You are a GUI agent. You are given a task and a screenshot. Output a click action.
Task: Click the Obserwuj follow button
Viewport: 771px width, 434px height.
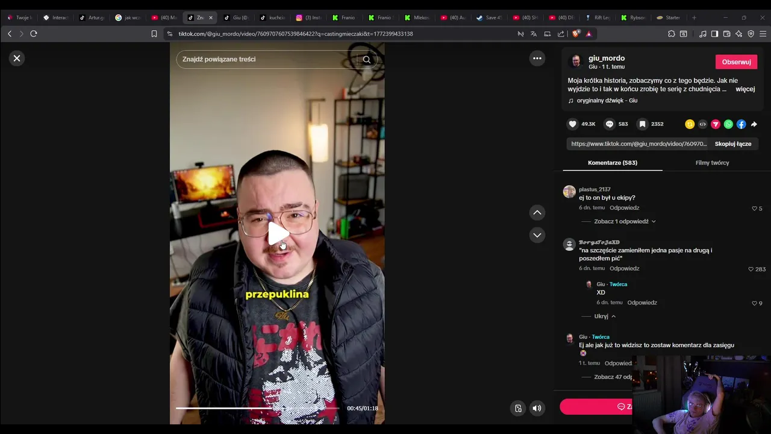(736, 62)
